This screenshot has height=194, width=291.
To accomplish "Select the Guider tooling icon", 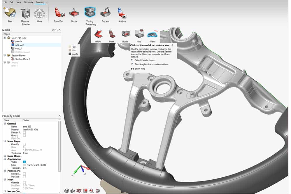I will coord(125,34).
